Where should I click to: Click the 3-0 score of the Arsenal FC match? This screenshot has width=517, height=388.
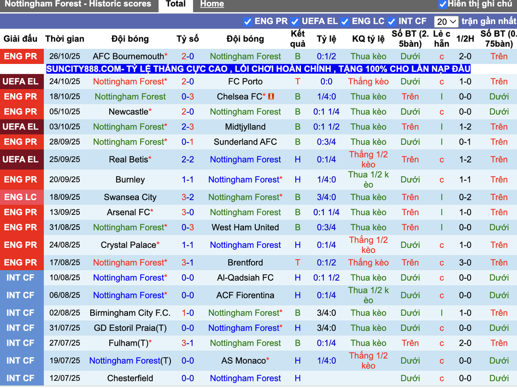pyautogui.click(x=187, y=212)
